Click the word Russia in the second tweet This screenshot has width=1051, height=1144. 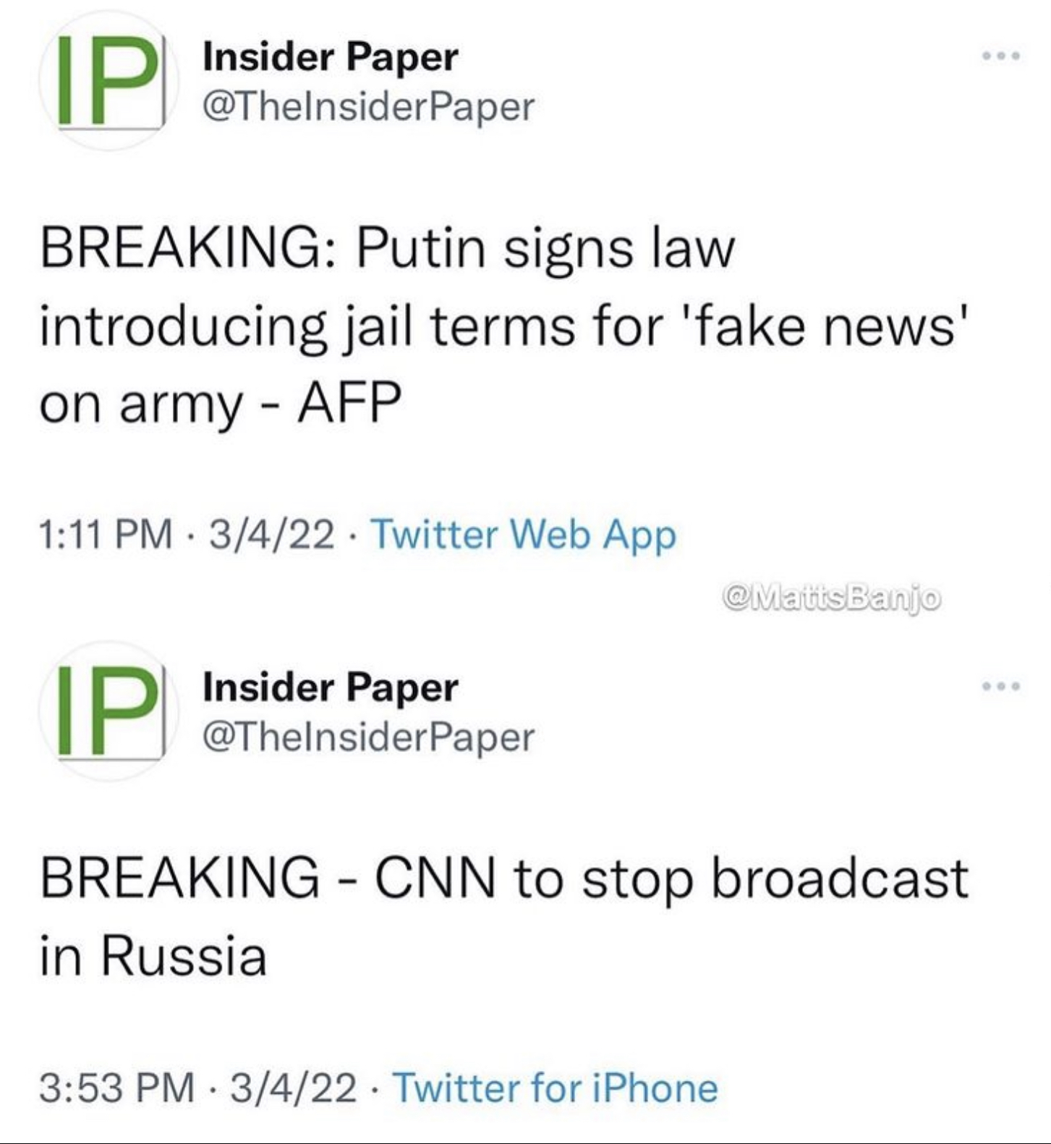pyautogui.click(x=184, y=955)
